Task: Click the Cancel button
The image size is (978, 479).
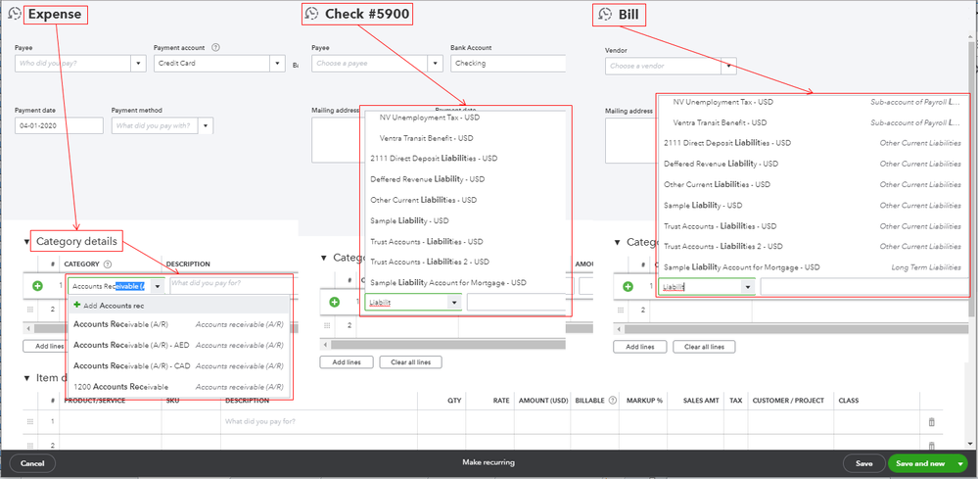Action: [x=32, y=463]
